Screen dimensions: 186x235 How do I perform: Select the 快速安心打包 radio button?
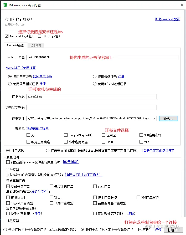point(83,229)
